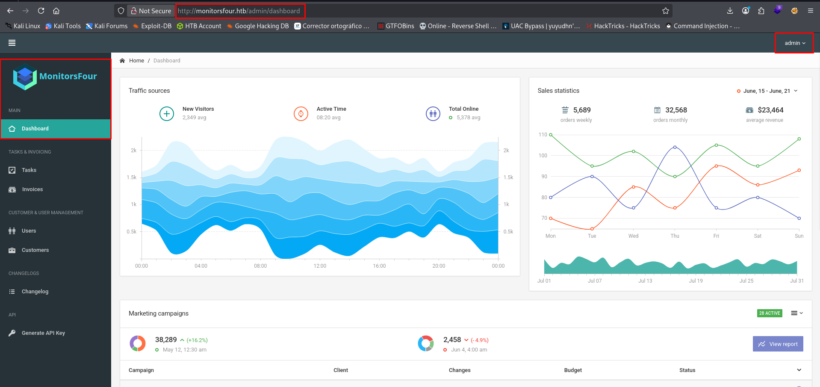Open Generate API Key page

point(43,333)
